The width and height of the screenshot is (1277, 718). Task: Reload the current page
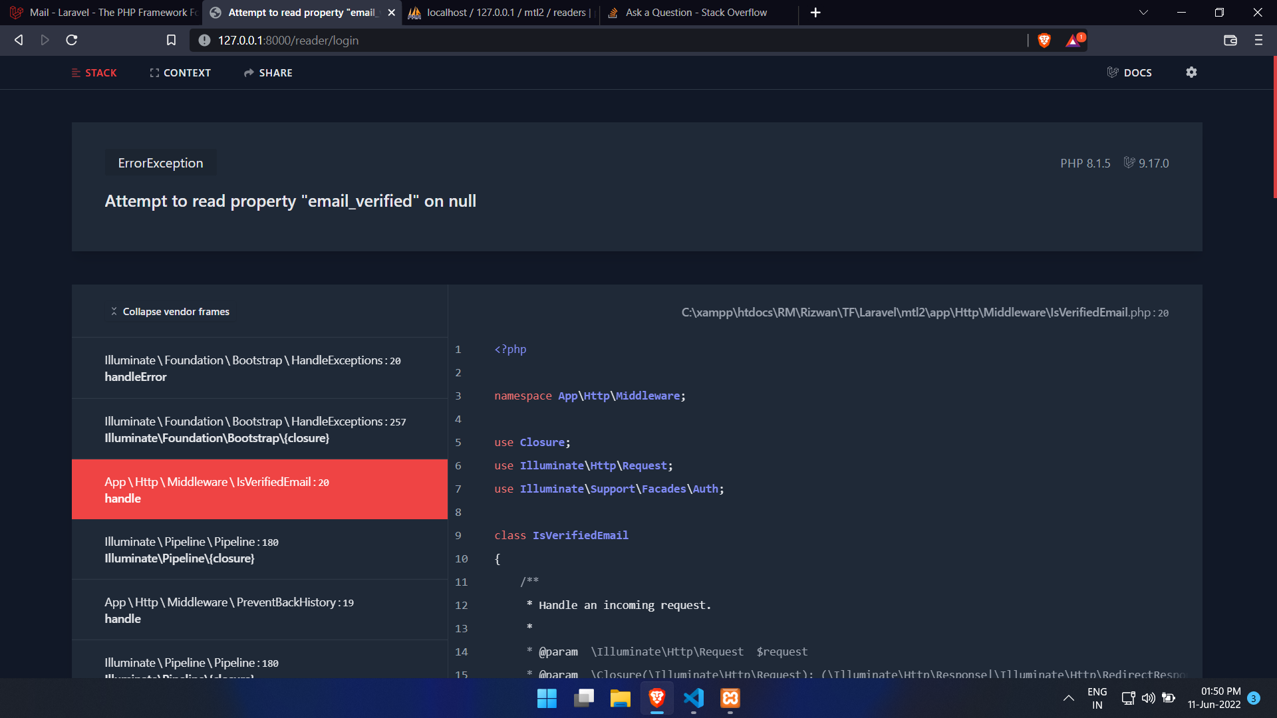tap(72, 41)
